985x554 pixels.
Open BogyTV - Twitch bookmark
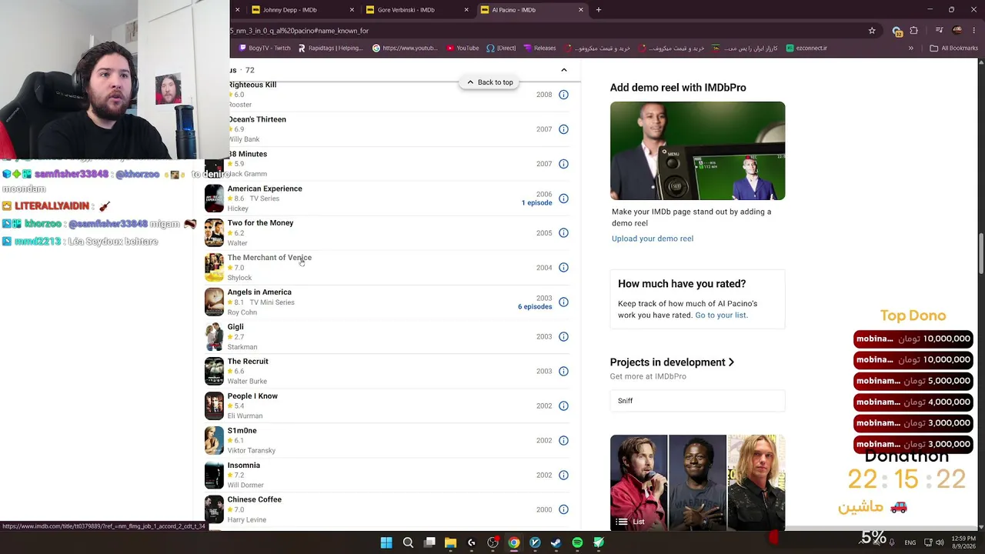click(x=264, y=48)
